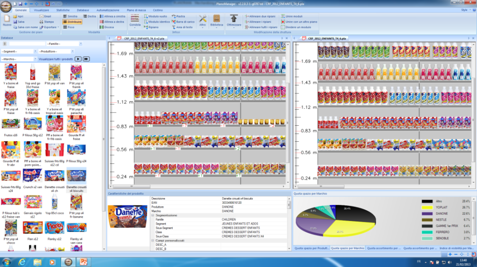
Task: Open the Produttore filter dropdown
Action: click(x=71, y=51)
